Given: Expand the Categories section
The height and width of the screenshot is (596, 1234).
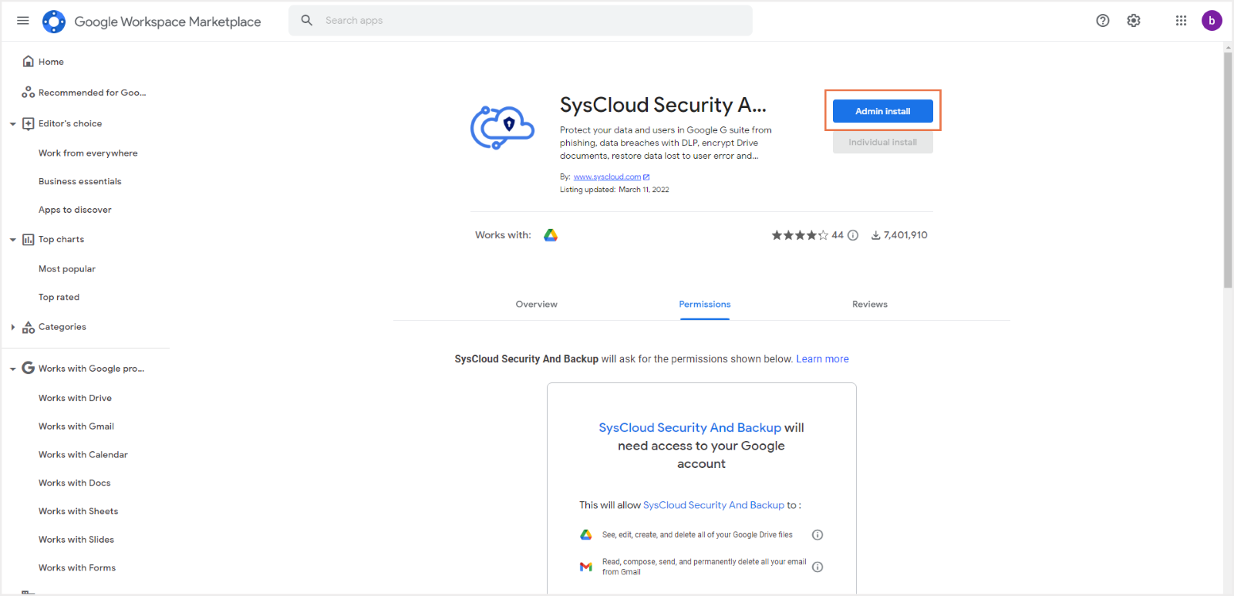Looking at the screenshot, I should [x=12, y=327].
